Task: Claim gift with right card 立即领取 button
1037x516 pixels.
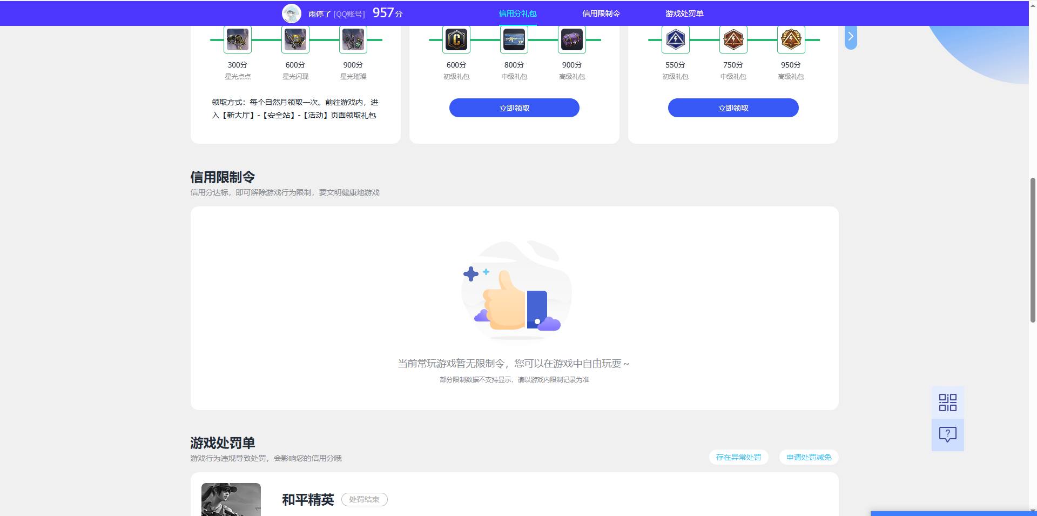Action: [733, 108]
